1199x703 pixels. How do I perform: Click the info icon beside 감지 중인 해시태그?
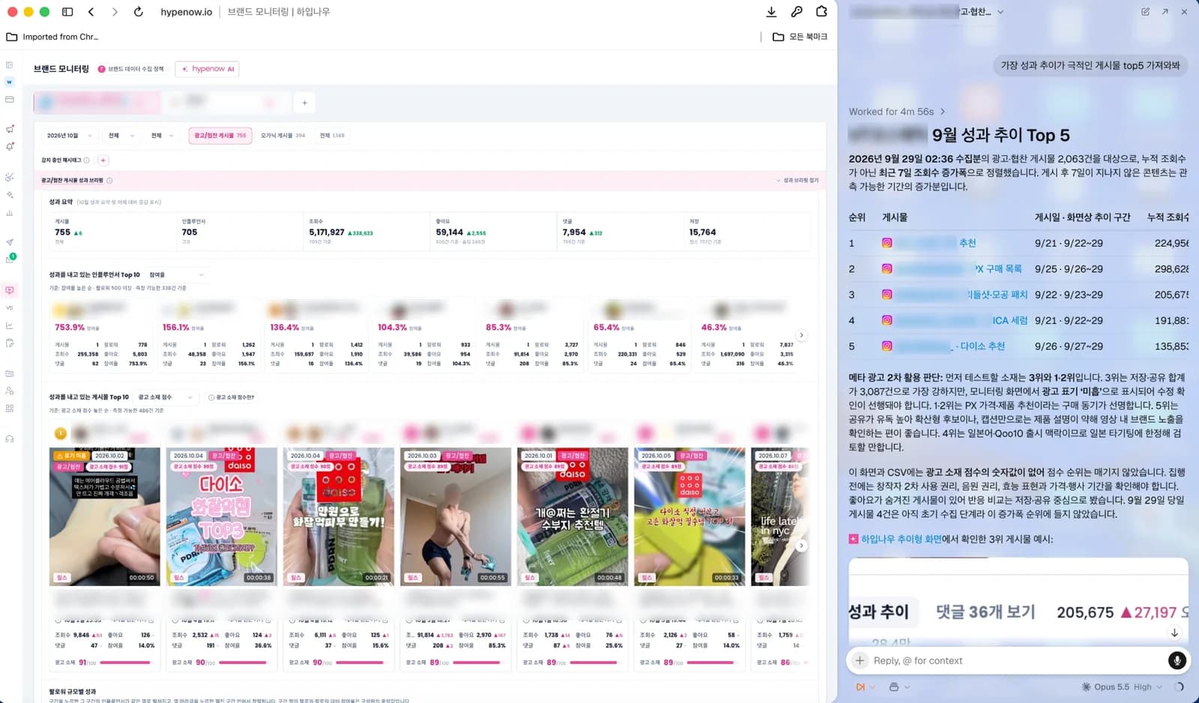coord(87,160)
